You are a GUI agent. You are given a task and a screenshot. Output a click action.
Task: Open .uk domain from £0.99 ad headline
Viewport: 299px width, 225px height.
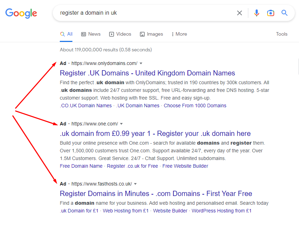coord(155,133)
